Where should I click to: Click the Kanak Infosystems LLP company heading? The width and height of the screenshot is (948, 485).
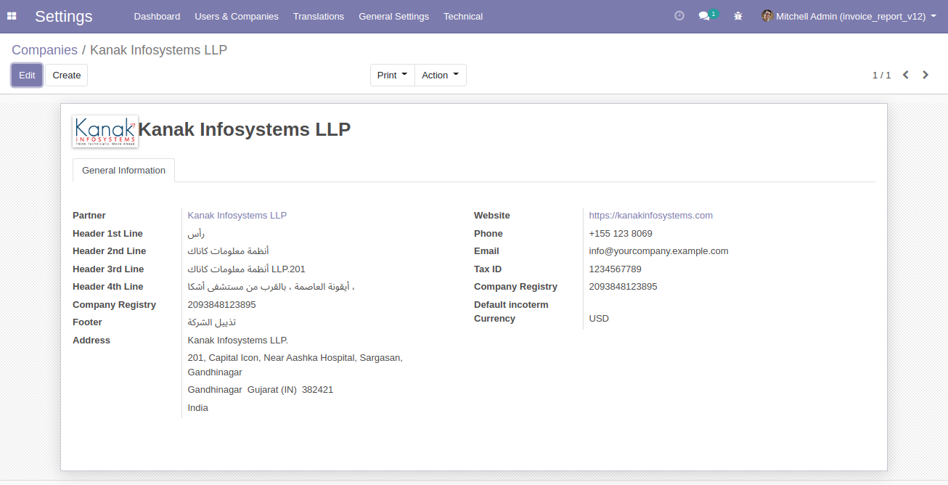[245, 129]
